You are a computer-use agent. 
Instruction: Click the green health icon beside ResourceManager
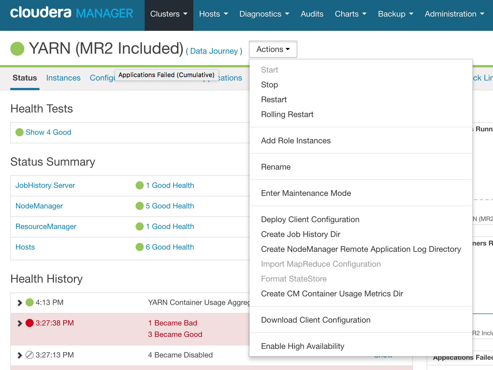pos(139,226)
